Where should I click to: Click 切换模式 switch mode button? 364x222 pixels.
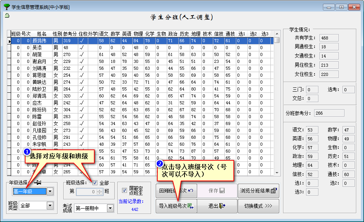tap(258, 206)
